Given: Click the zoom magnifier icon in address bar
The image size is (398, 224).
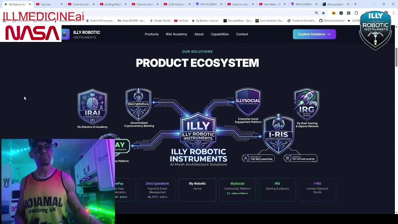Looking at the screenshot, I should click(317, 13).
